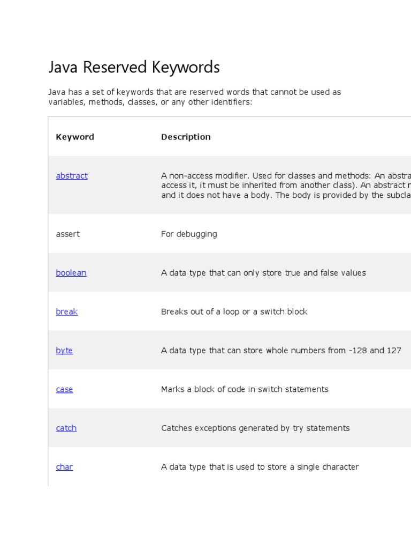Click the 'Catches exceptions' description text
The image size is (411, 549).
255,428
